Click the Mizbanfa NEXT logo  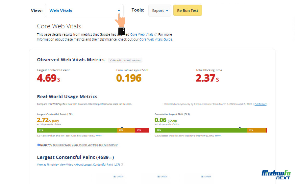click(276, 175)
